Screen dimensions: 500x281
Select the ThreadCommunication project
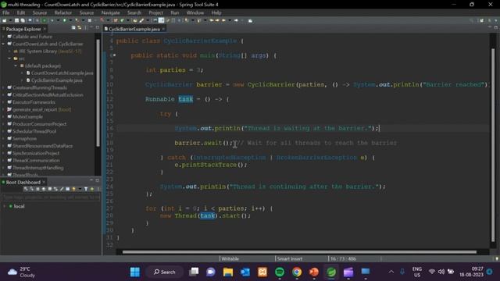tap(34, 161)
